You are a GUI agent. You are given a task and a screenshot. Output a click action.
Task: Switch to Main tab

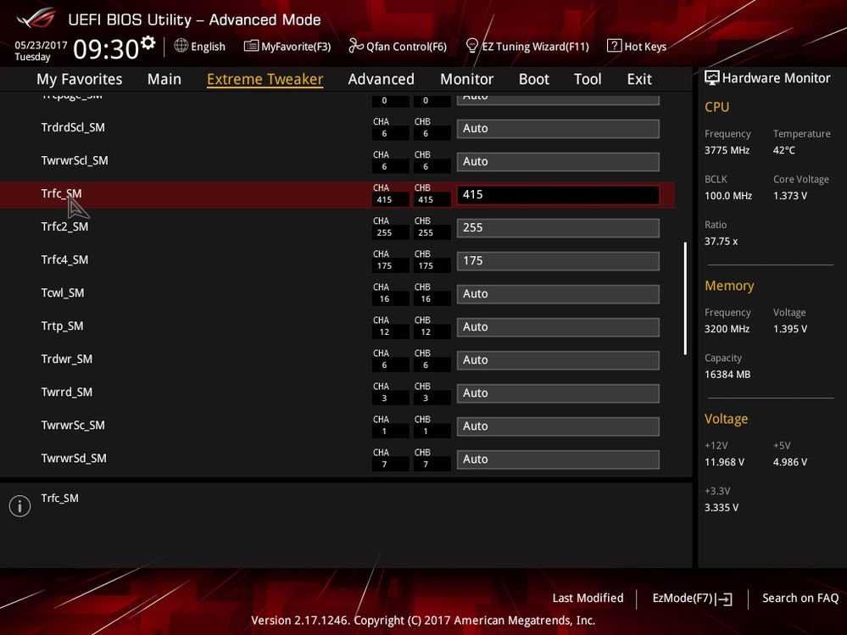coord(164,79)
